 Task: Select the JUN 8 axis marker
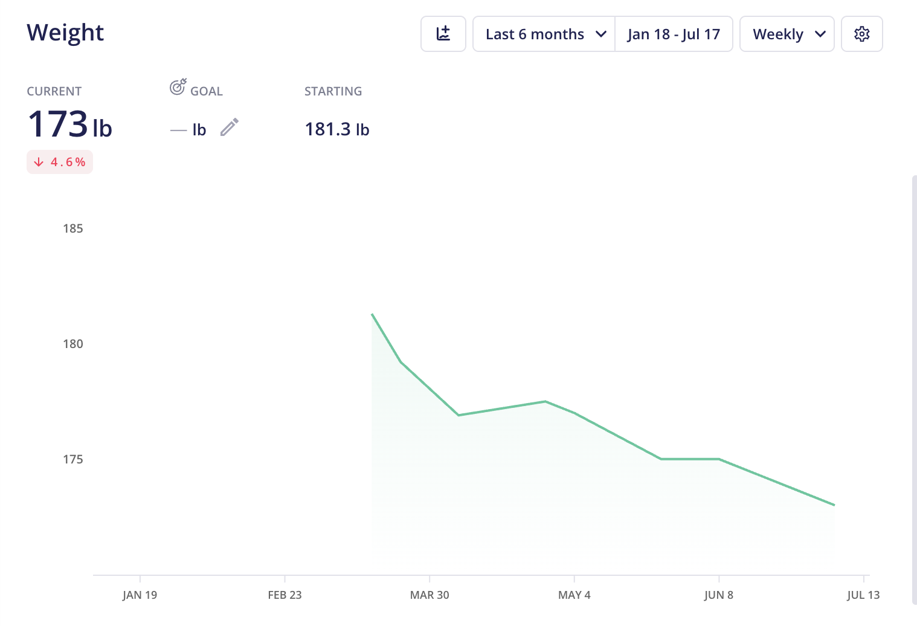719,595
